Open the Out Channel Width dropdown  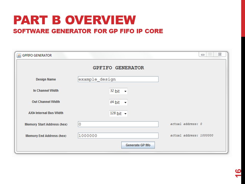coord(118,102)
